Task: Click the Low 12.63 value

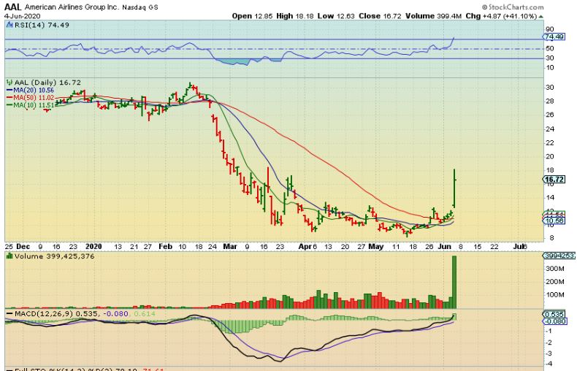Action: tap(336, 16)
